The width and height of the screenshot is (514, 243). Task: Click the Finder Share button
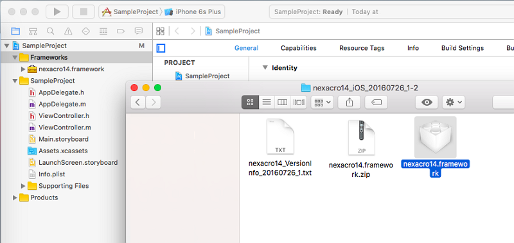[350, 103]
